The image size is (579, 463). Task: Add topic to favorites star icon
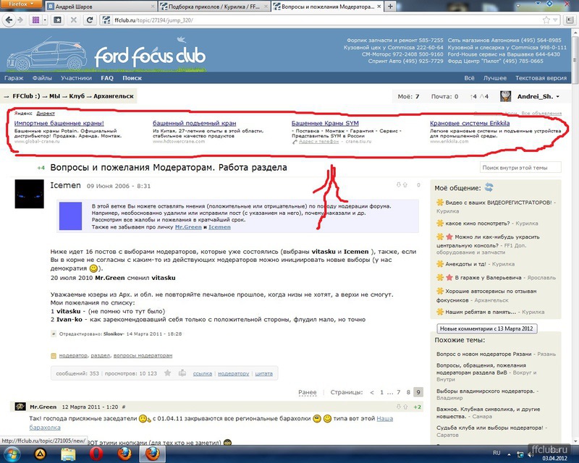coord(168,373)
